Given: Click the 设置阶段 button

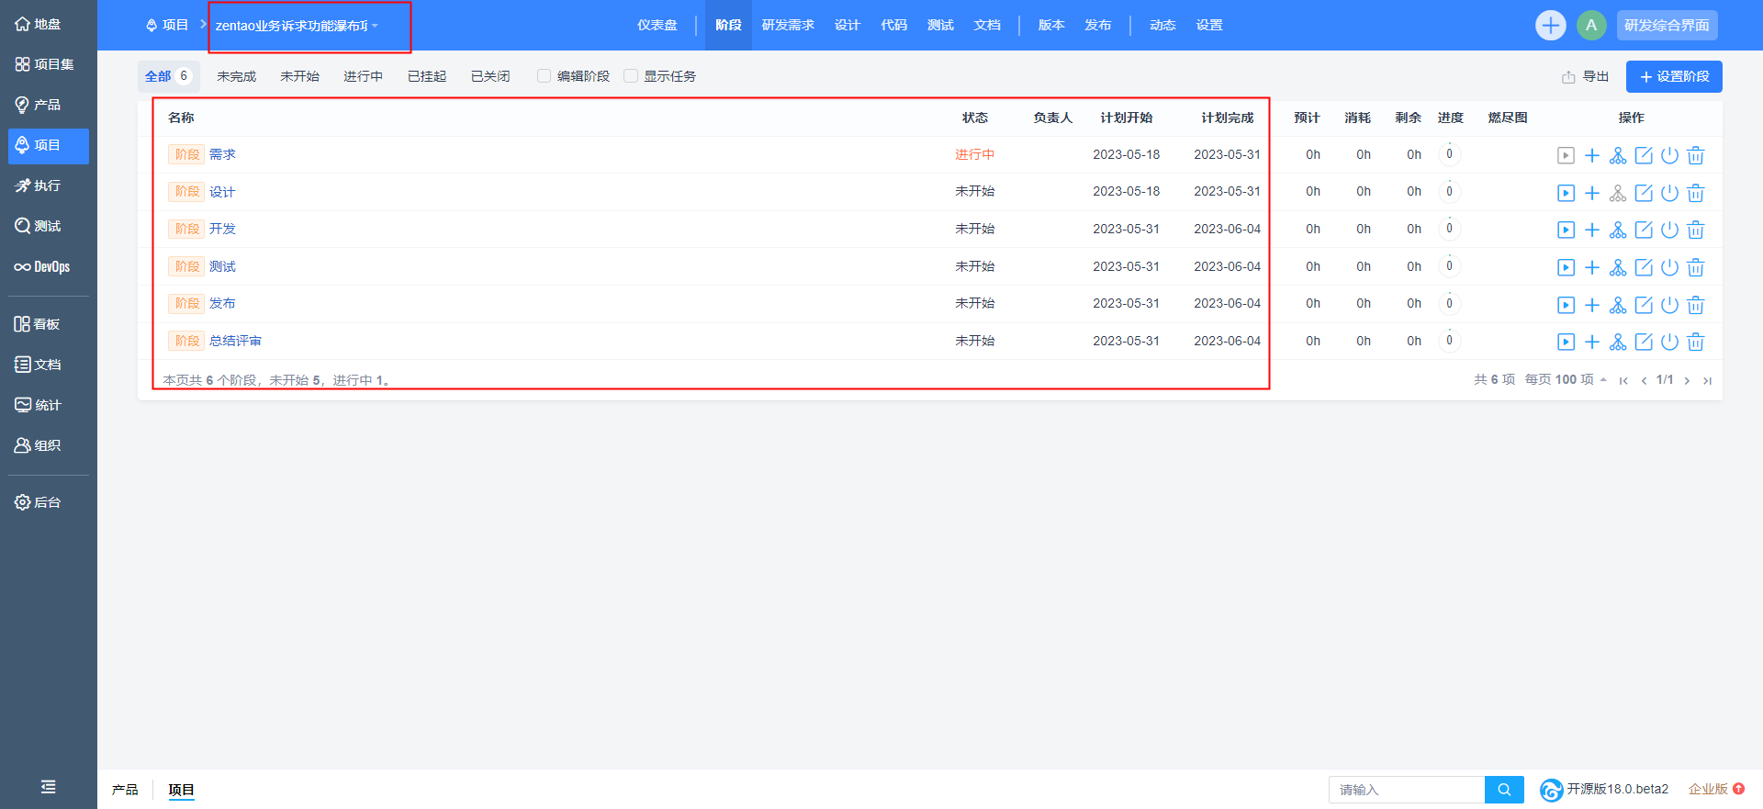Looking at the screenshot, I should pyautogui.click(x=1674, y=77).
